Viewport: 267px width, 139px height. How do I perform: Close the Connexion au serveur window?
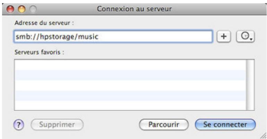point(10,9)
